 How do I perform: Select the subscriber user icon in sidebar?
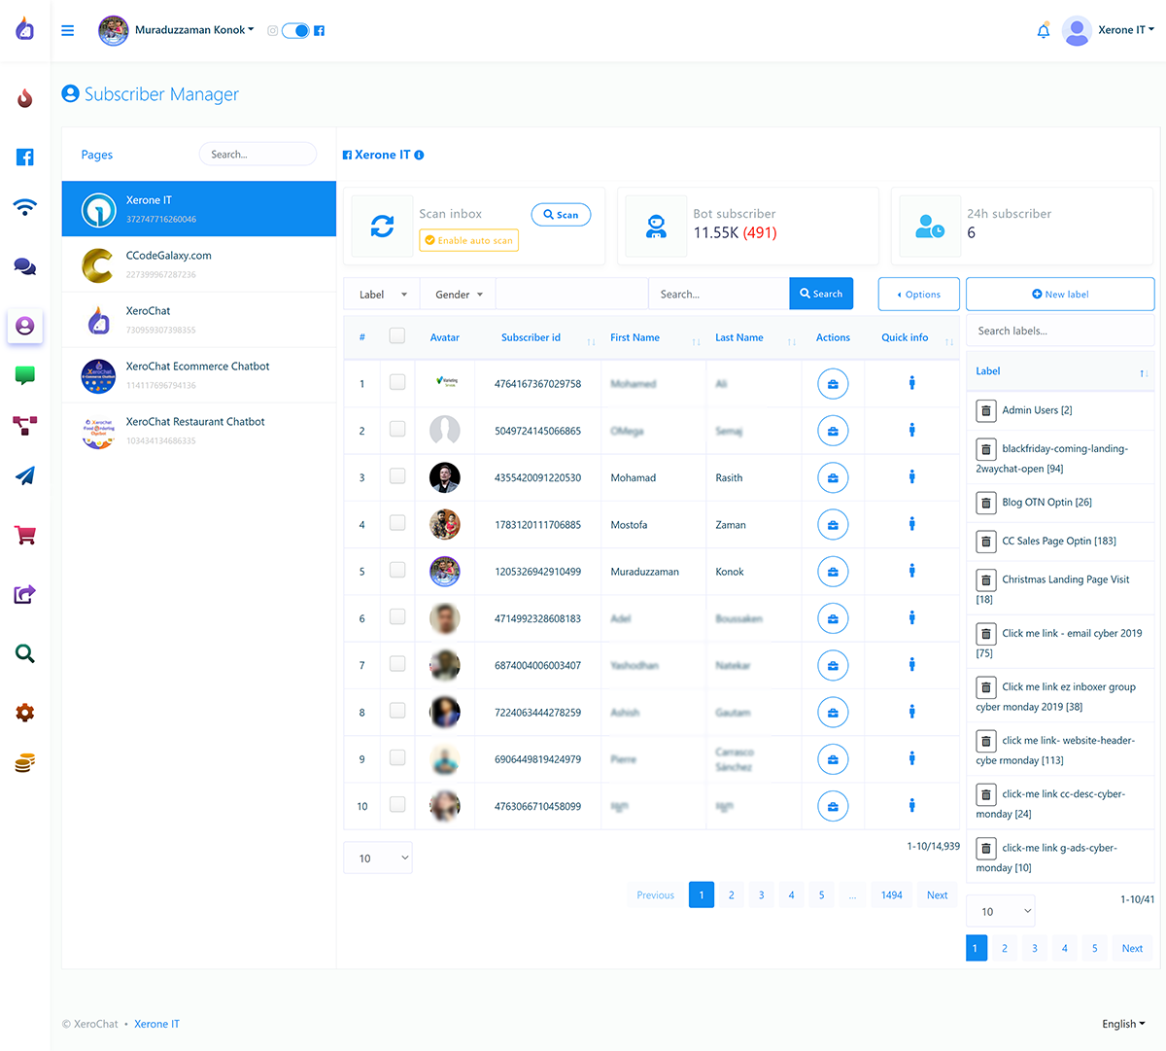click(x=25, y=326)
